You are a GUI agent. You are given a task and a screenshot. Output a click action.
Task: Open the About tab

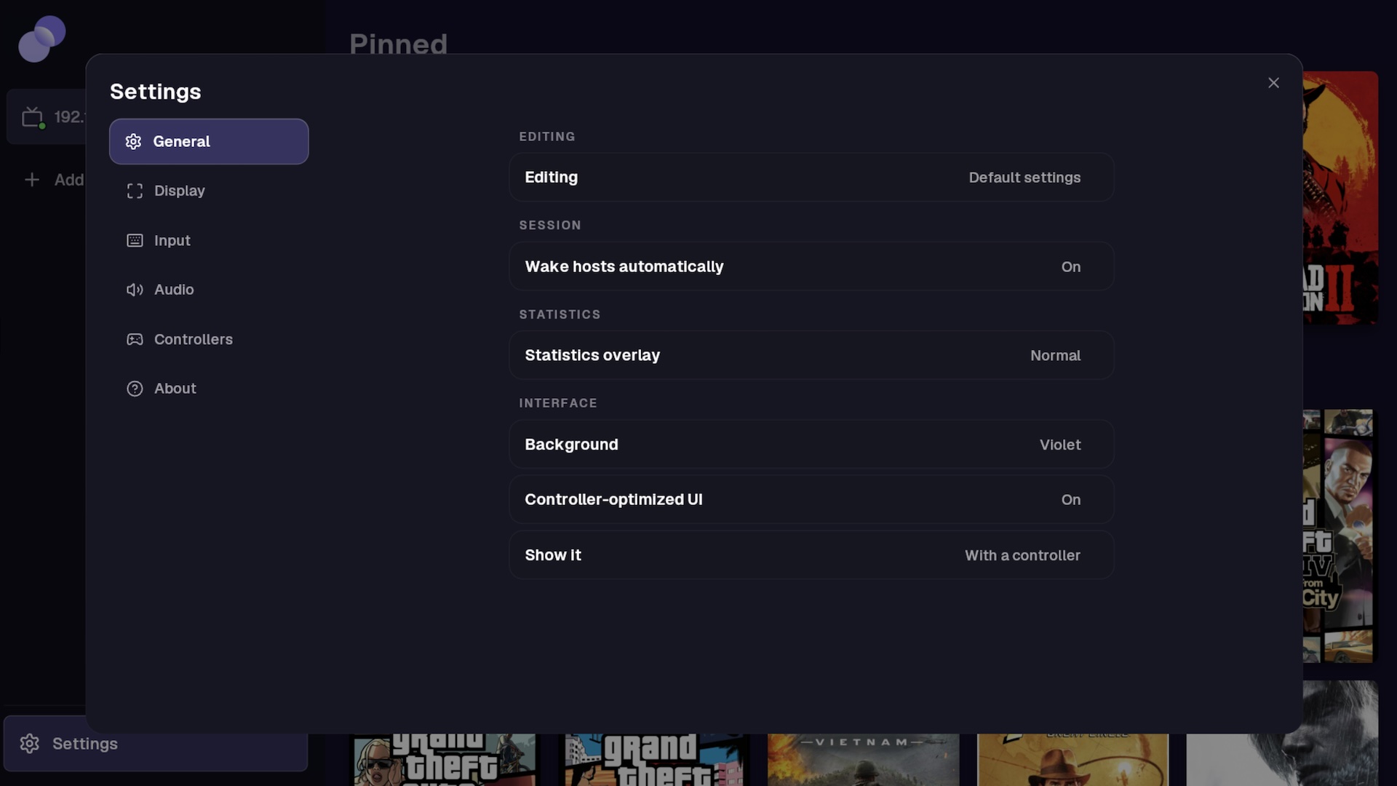(x=209, y=389)
